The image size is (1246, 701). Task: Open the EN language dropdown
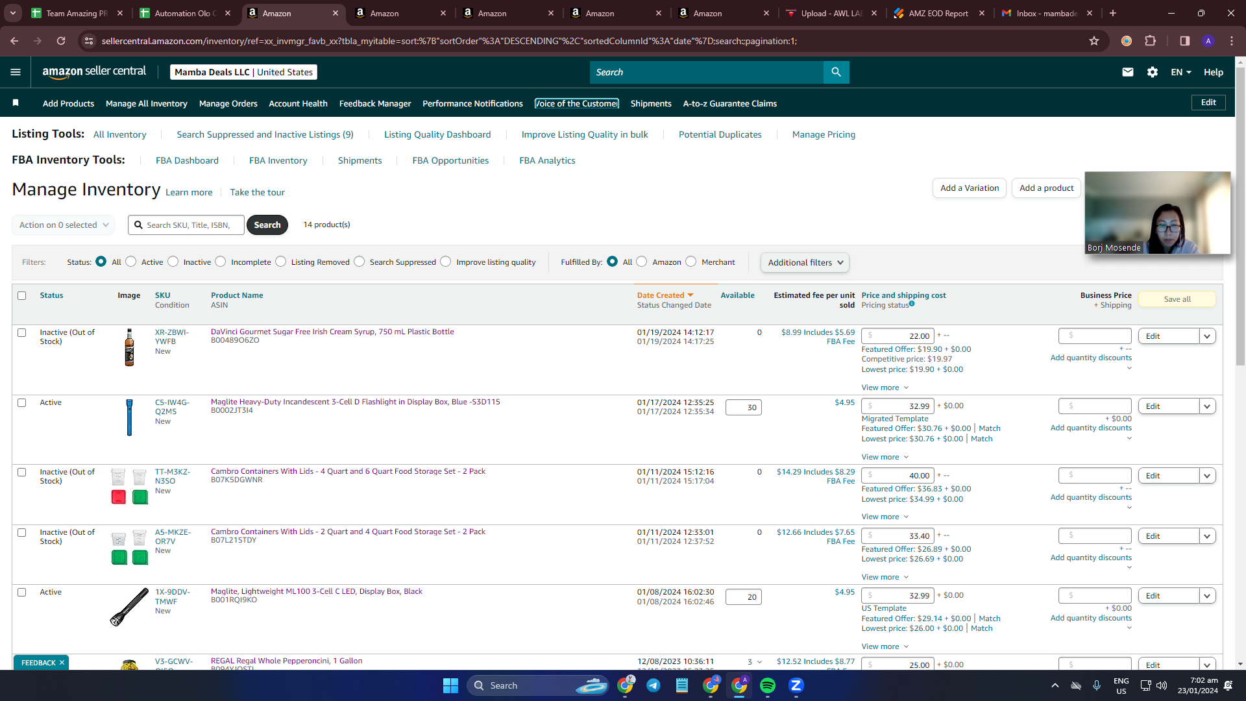(1181, 72)
